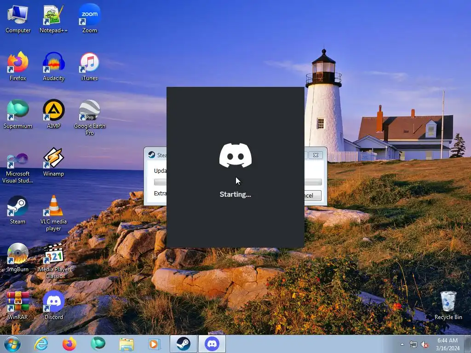
Task: Click Show desktop strip at taskbar end
Action: (468, 344)
